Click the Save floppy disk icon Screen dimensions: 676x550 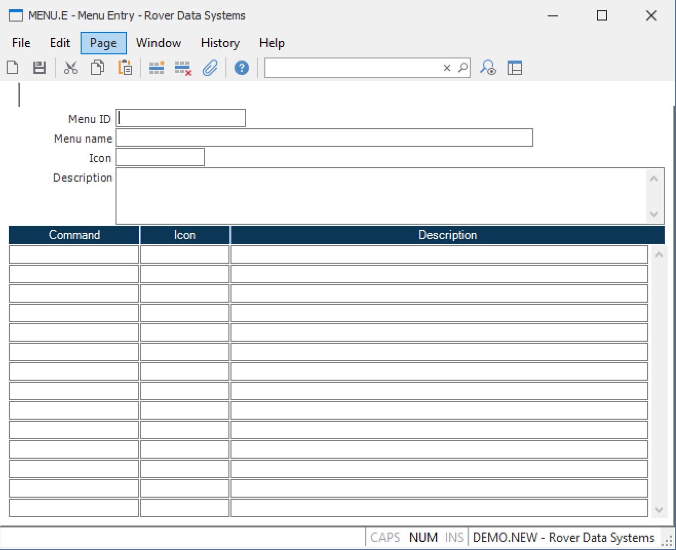[x=39, y=68]
